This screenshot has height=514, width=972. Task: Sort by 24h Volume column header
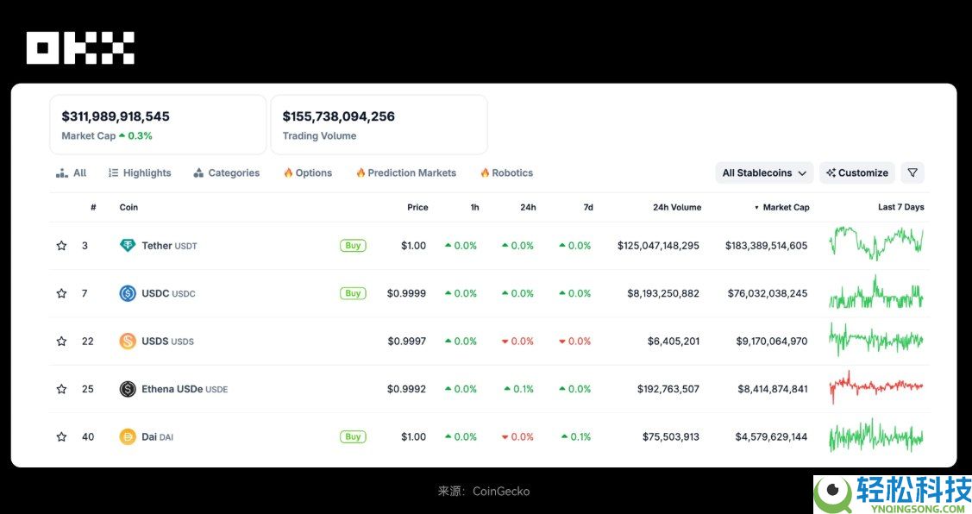point(677,207)
